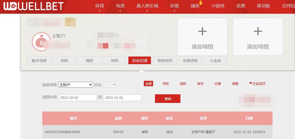Open 彩票 in top navigation
Screen dimensions: 295x139
pos(174,6)
